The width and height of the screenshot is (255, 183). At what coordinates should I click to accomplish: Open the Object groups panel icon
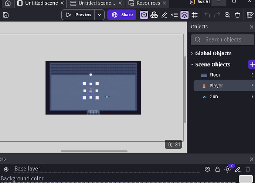pyautogui.click(x=154, y=15)
